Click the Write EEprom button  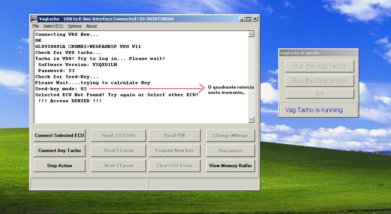118,166
